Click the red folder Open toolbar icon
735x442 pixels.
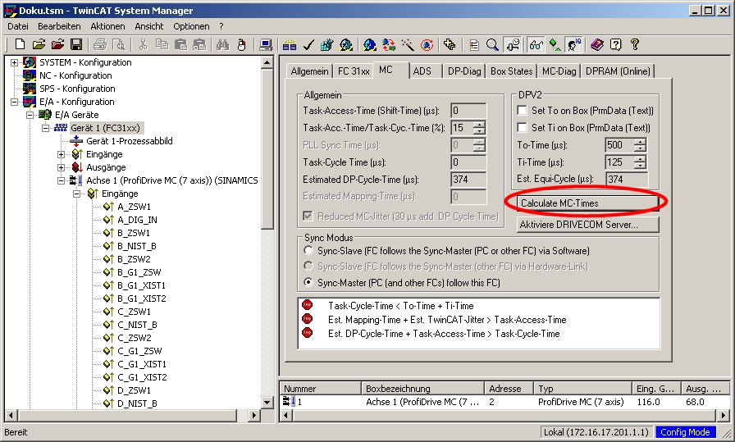coord(57,44)
